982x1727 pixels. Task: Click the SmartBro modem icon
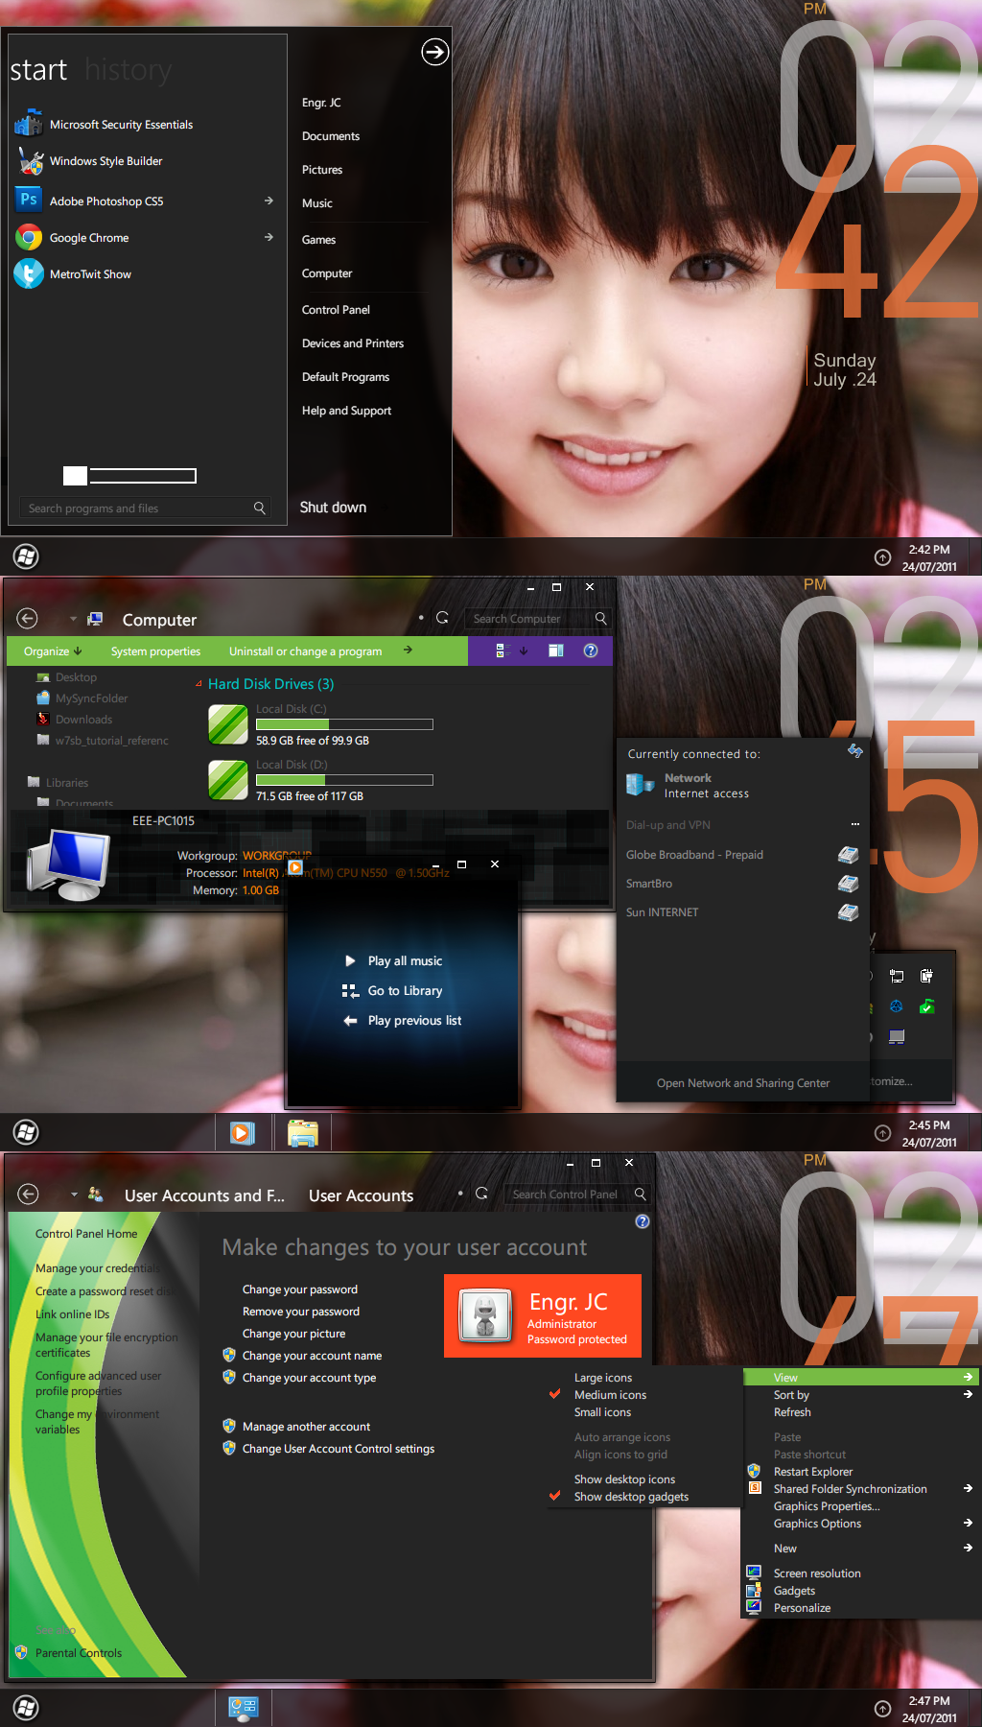(x=848, y=884)
